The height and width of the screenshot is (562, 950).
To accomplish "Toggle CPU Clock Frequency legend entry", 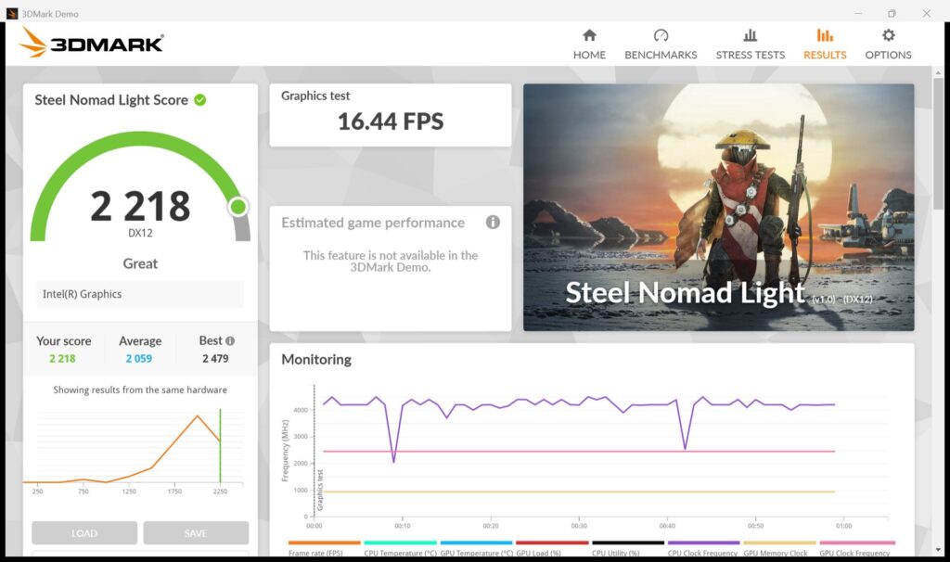I will (703, 549).
